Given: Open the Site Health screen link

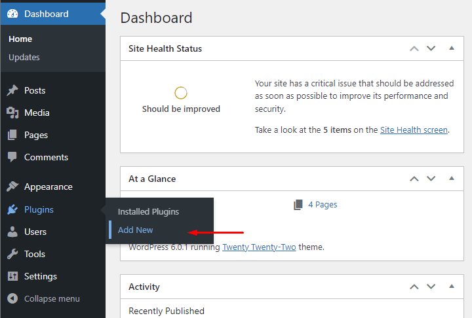Looking at the screenshot, I should pos(414,130).
